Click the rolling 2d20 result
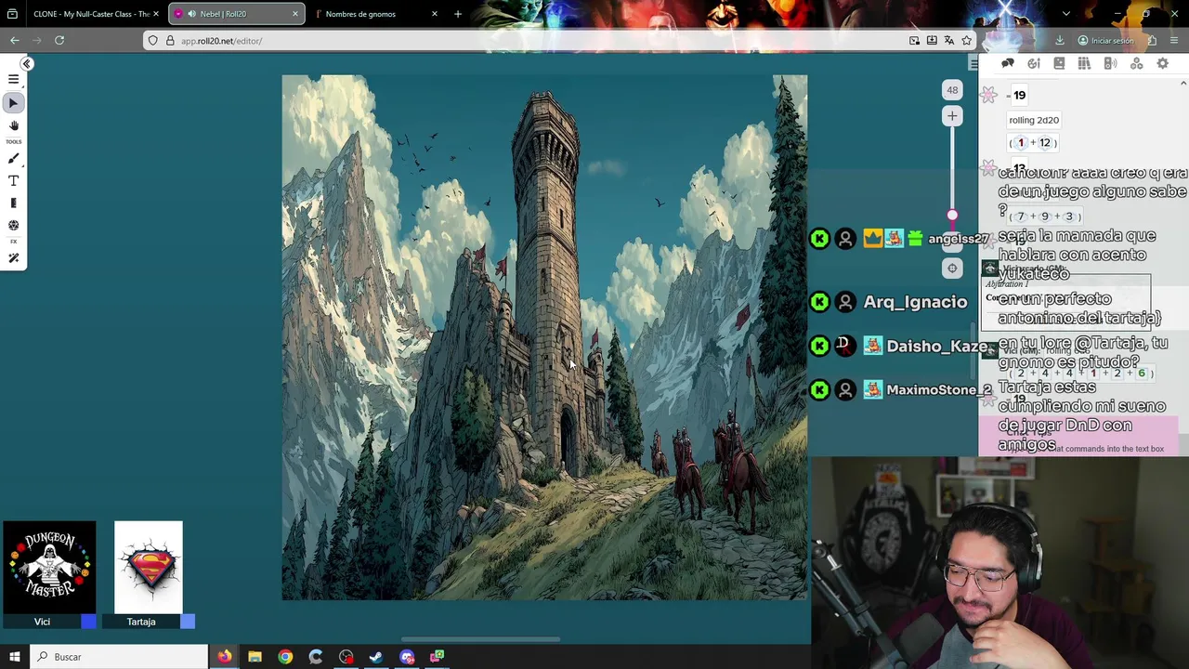Viewport: 1189px width, 669px height. (1034, 120)
